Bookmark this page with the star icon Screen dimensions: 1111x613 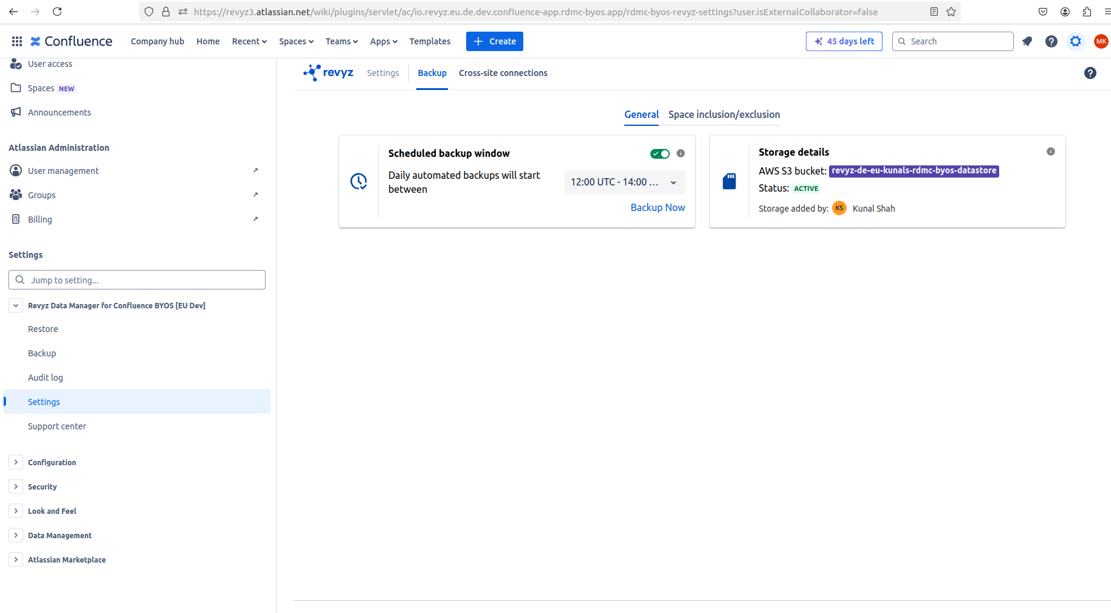click(x=951, y=12)
